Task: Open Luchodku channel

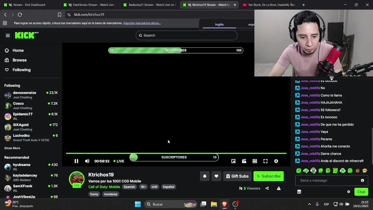Action: click(31, 138)
